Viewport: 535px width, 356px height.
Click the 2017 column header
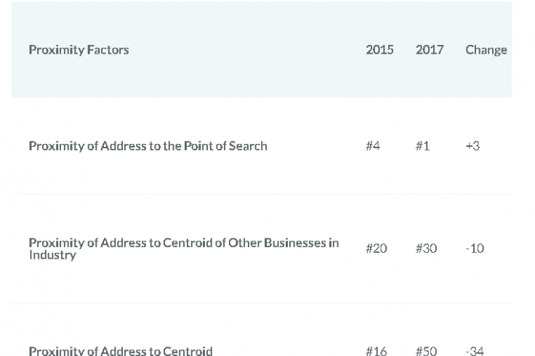429,50
